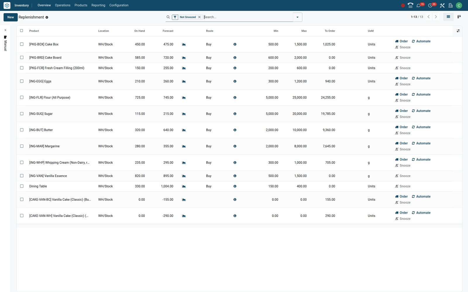
Task: Open the Replenishment settings gear
Action: coord(47,18)
